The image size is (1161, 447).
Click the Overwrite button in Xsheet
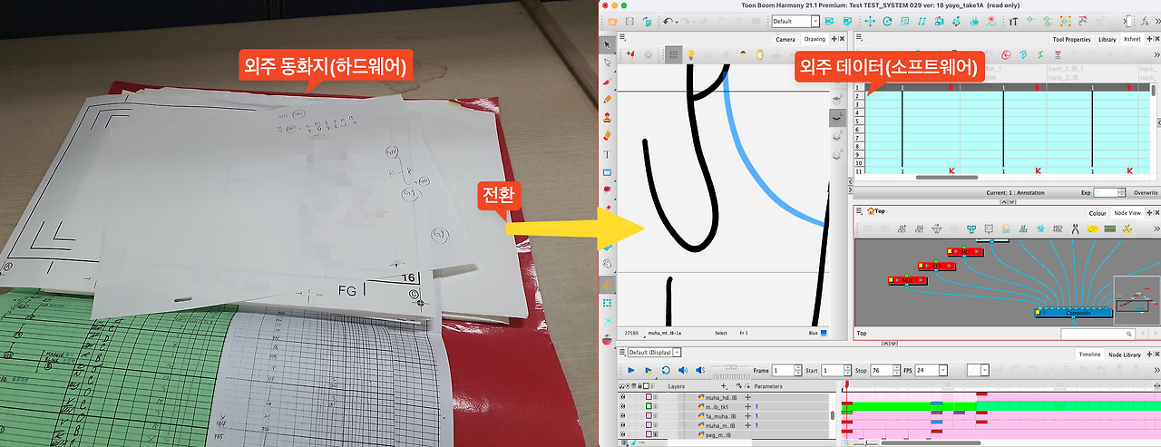(1146, 193)
